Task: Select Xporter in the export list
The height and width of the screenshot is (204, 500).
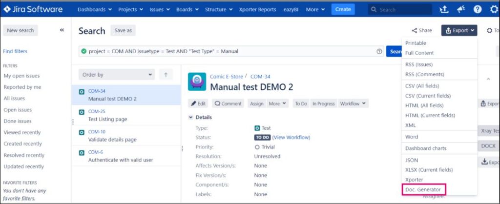Action: click(414, 180)
